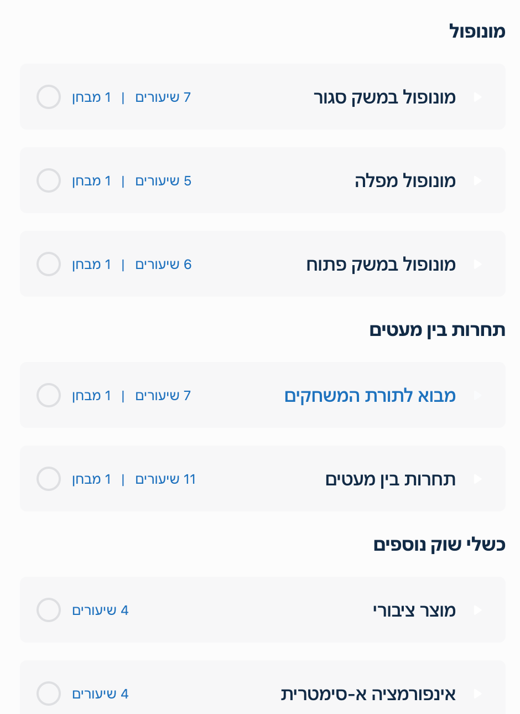Screen dimensions: 520x714
Task: Open the מבוא לתורת המשחקים link
Action: click(x=370, y=396)
